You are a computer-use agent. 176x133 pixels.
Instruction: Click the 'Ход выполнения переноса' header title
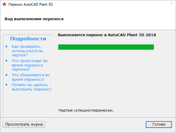(x=34, y=19)
